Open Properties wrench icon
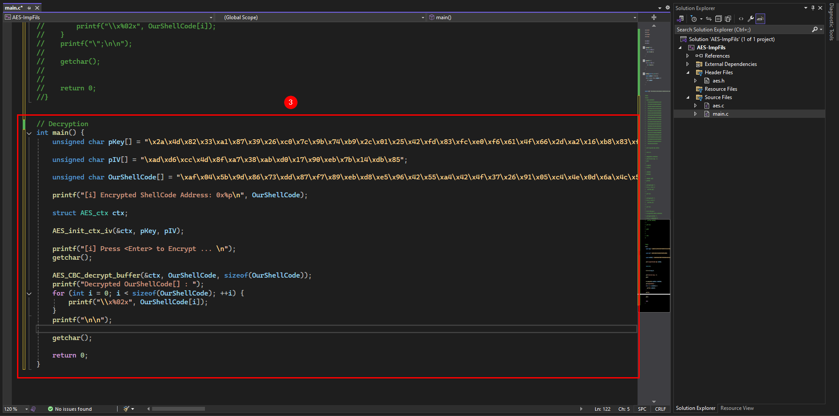The image size is (839, 416). click(x=751, y=19)
